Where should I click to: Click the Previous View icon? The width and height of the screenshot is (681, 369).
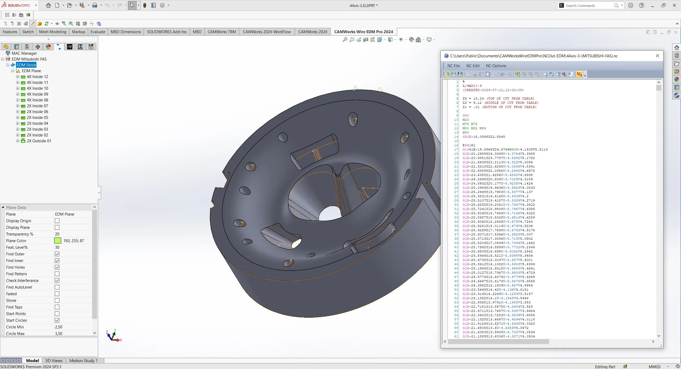pyautogui.click(x=359, y=40)
